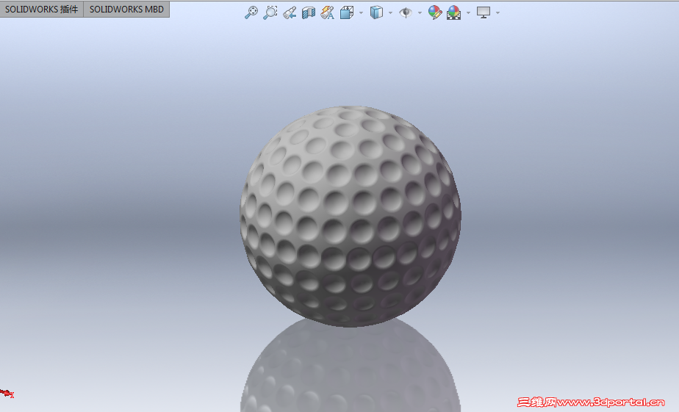Click the View Orientation cube icon
679x412 pixels.
(346, 12)
